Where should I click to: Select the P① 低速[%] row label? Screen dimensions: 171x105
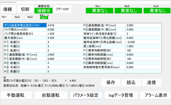[25, 42]
